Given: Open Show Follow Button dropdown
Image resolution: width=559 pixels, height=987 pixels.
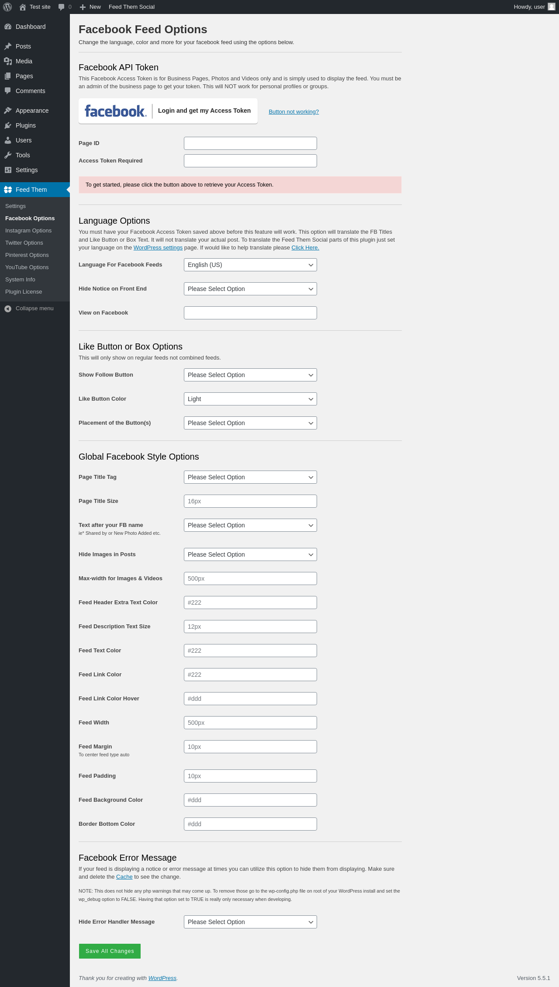Looking at the screenshot, I should [250, 375].
